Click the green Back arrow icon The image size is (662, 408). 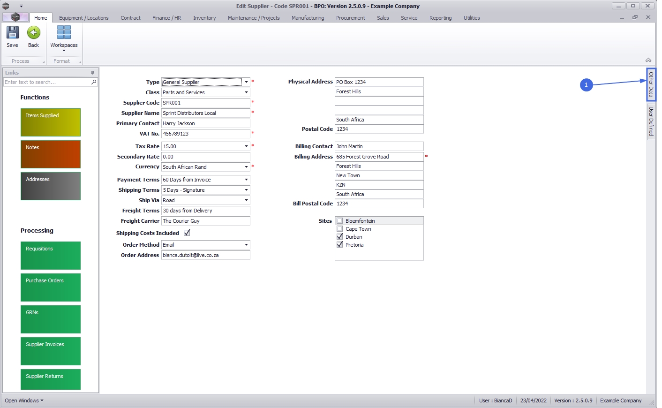coord(33,33)
